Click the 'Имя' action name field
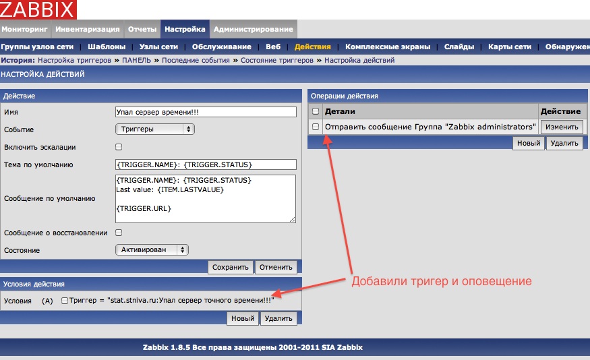The width and height of the screenshot is (590, 360). tap(206, 112)
